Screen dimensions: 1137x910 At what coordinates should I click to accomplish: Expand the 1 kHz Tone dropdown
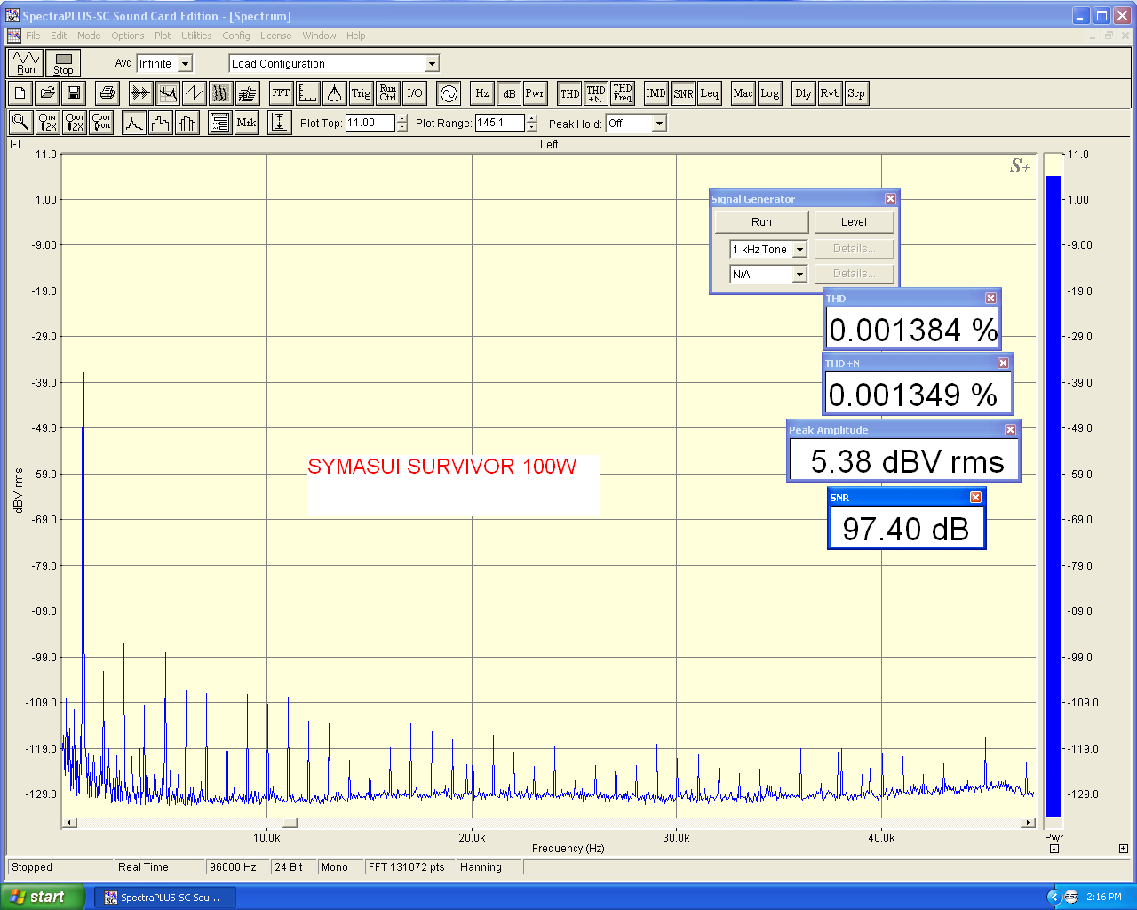(x=799, y=250)
